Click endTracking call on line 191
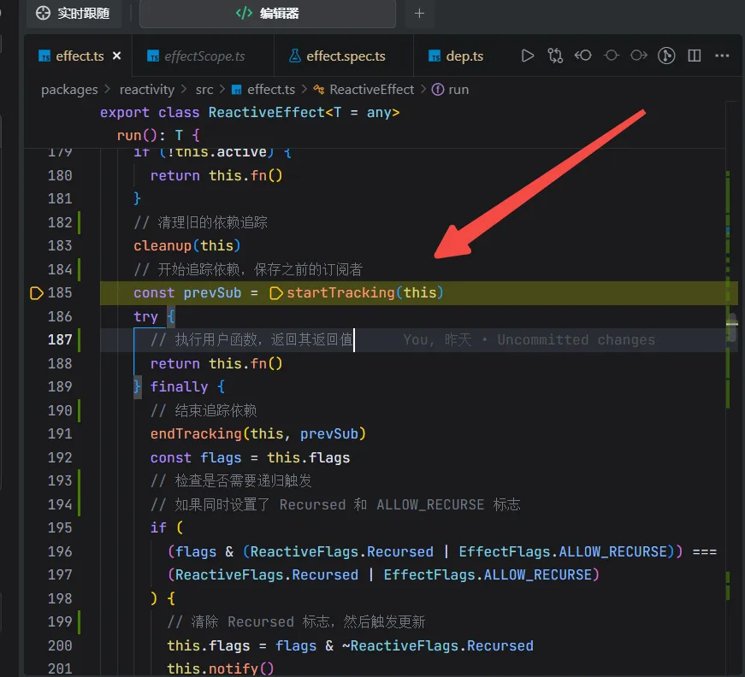 pos(258,434)
